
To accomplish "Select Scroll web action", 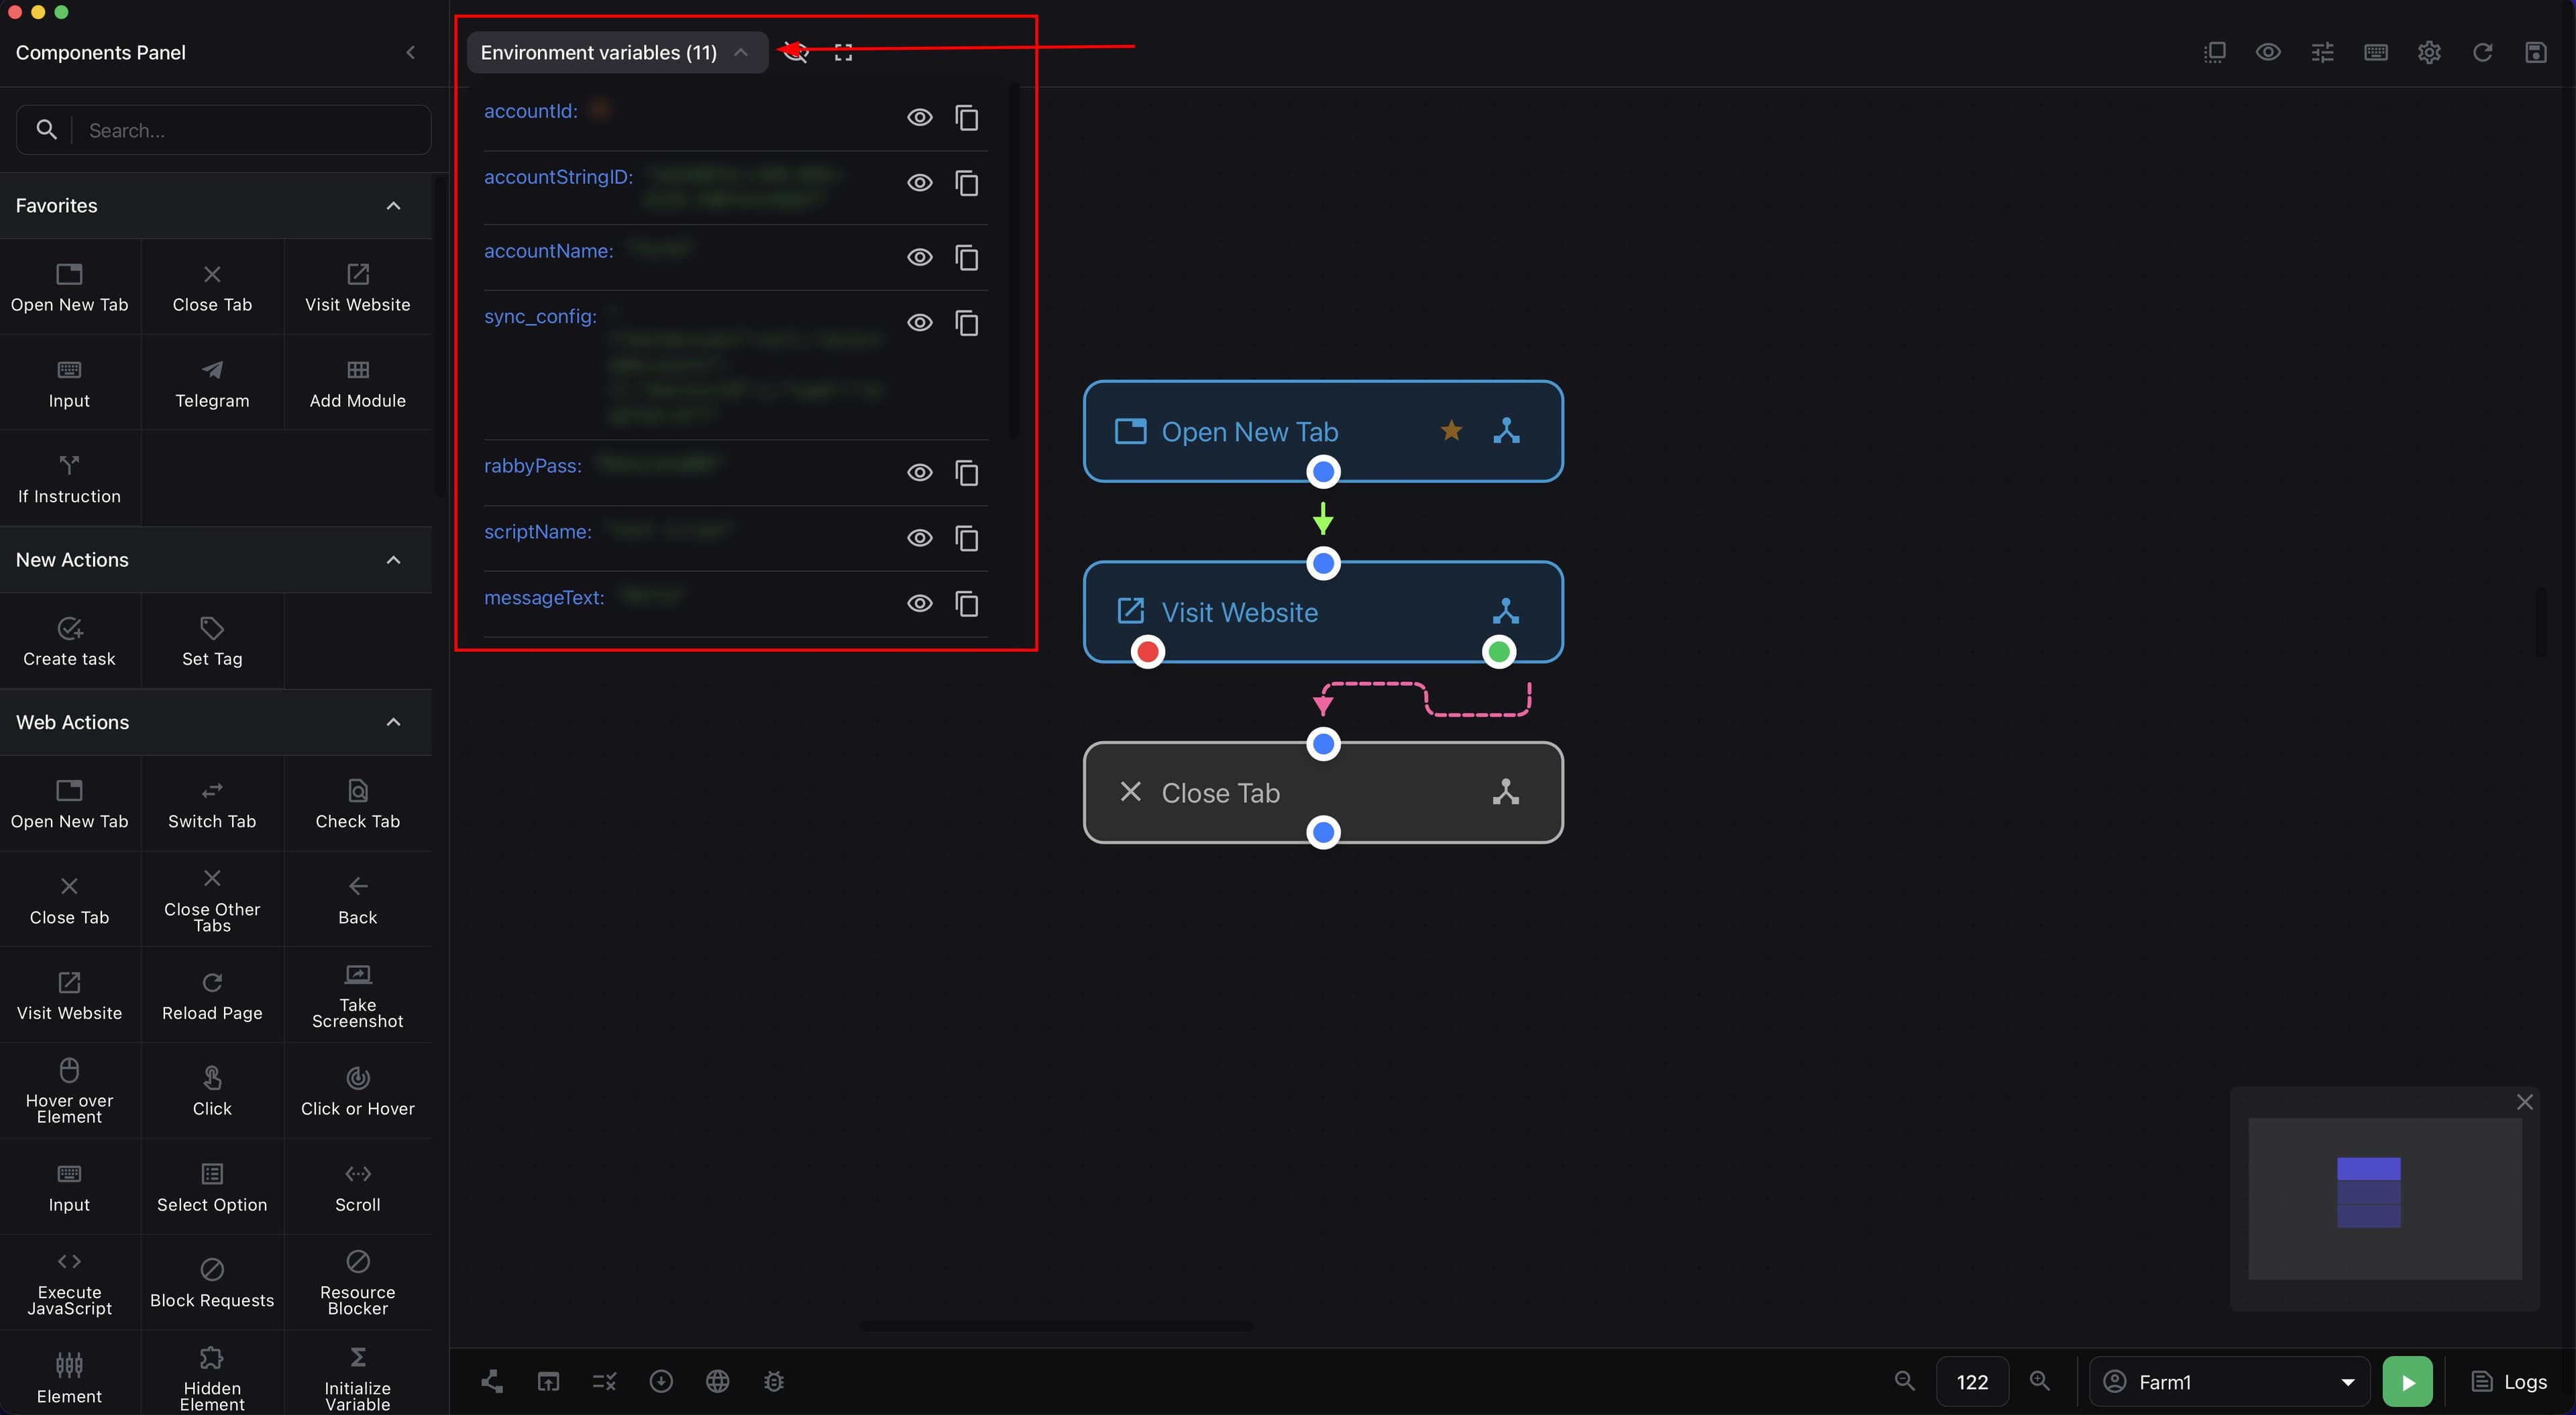I will tap(357, 1188).
